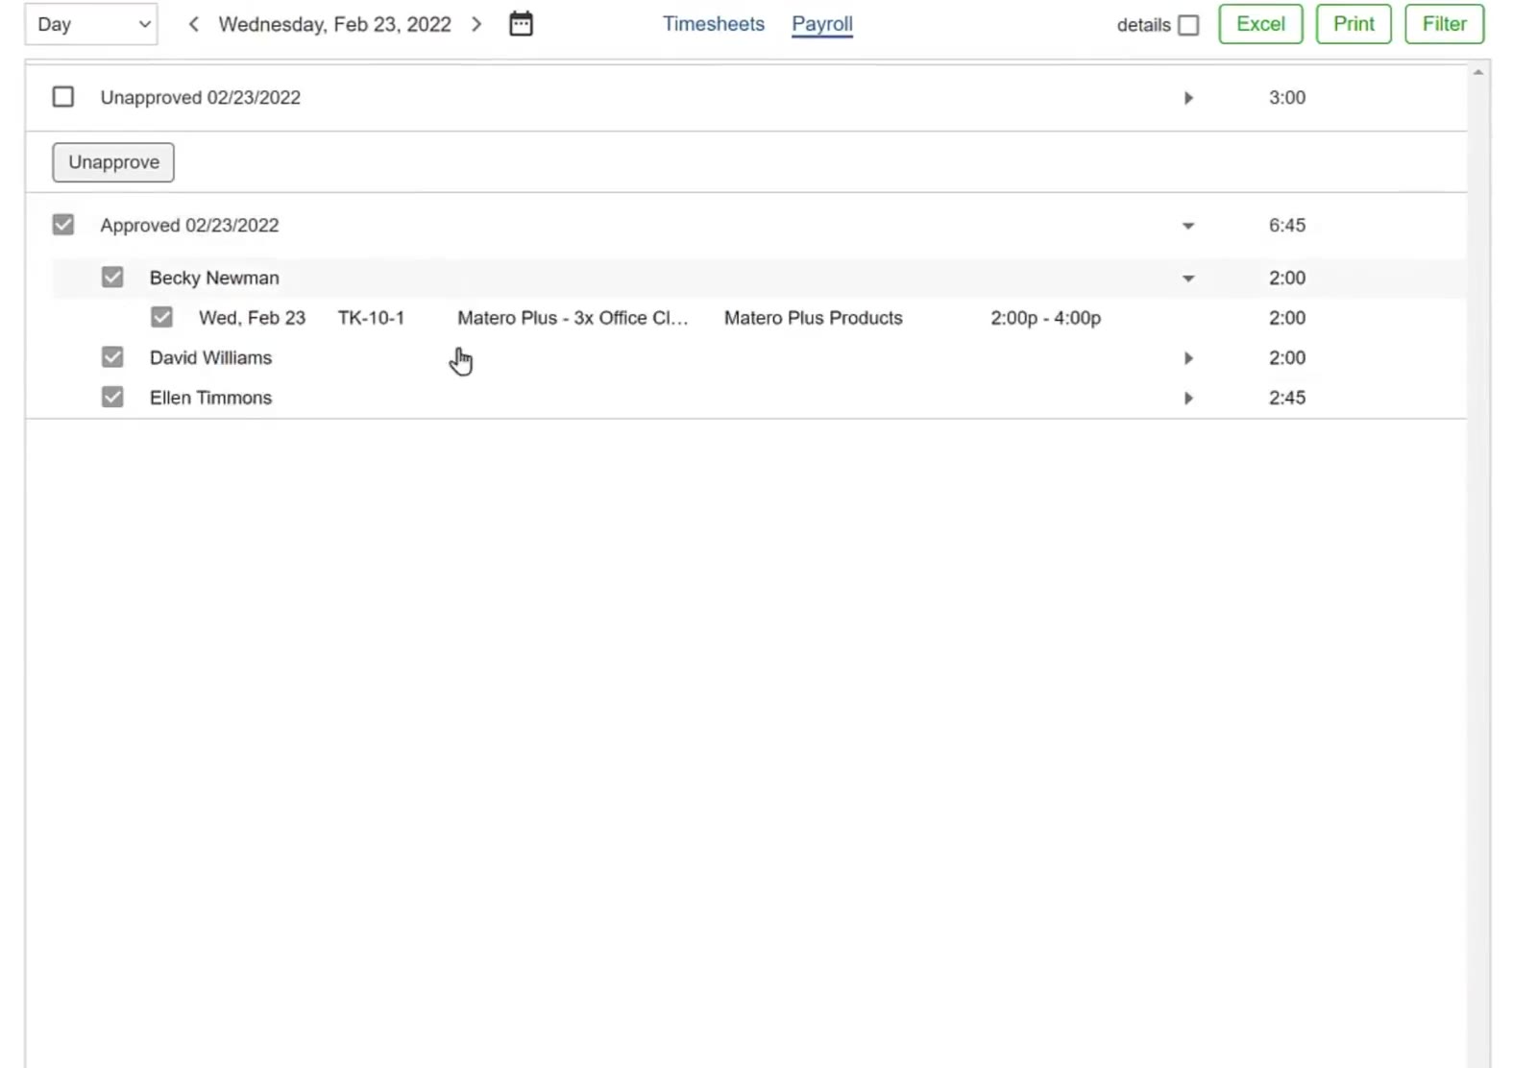Uncheck the Wed, Feb 23 entry checkbox
The image size is (1537, 1068).
pos(161,317)
